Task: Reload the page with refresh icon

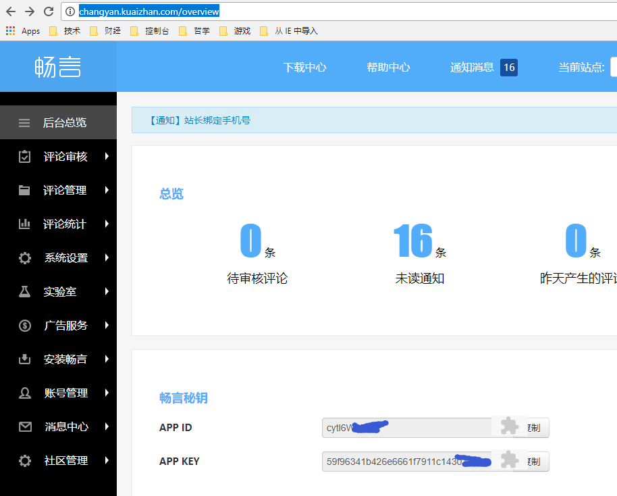Action: [49, 11]
